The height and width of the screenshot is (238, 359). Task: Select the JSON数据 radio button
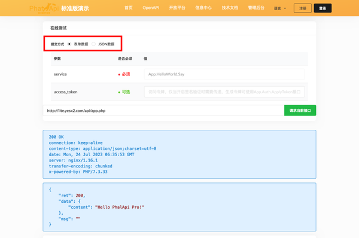coord(93,44)
